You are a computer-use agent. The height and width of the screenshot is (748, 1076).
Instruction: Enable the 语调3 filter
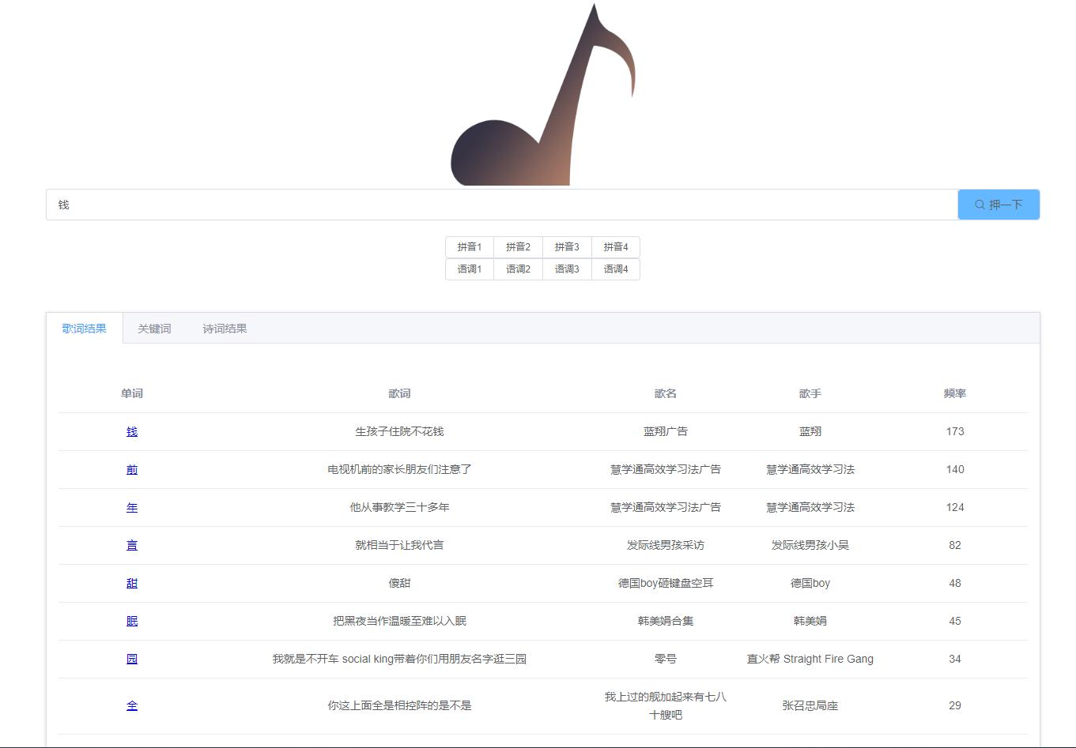(x=567, y=269)
